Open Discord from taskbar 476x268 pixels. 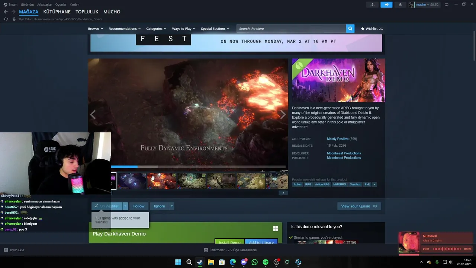pos(244,262)
